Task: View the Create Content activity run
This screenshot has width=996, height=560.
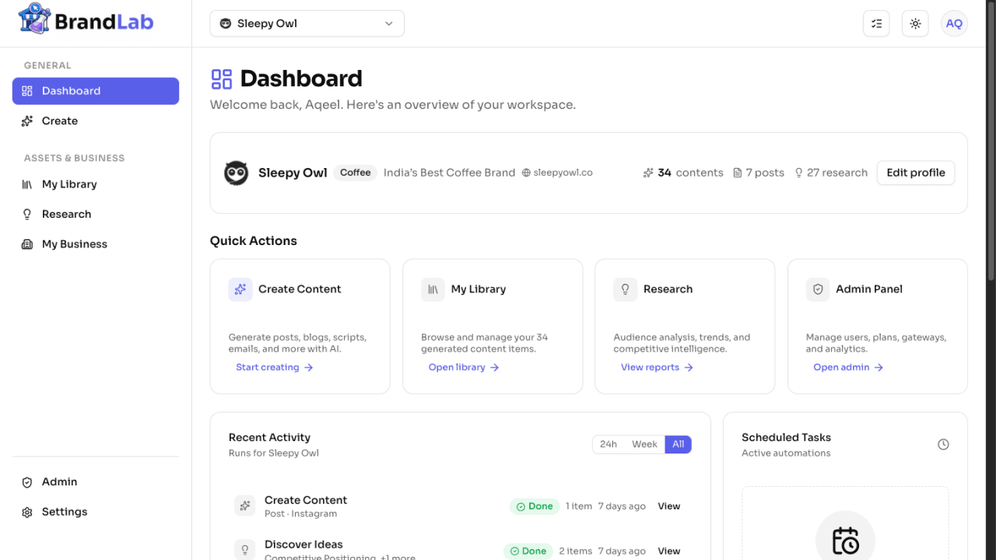Action: coord(669,506)
